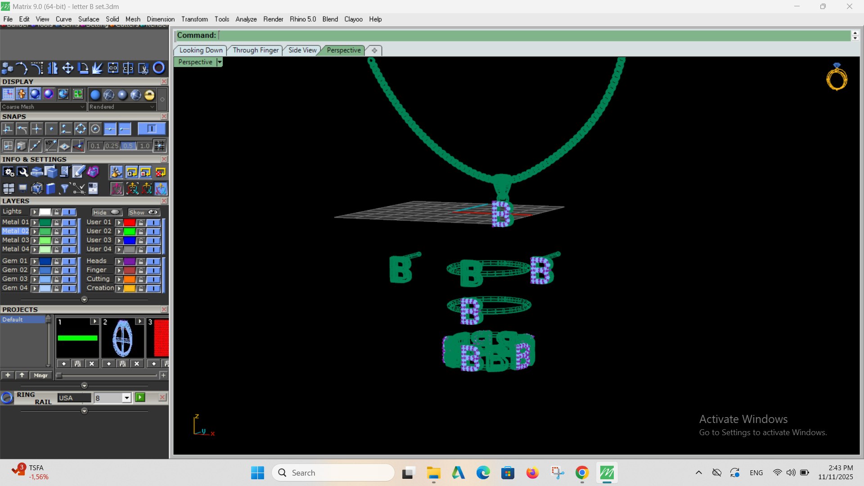Open File Explorer from the taskbar
Viewport: 864px width, 486px height.
433,473
